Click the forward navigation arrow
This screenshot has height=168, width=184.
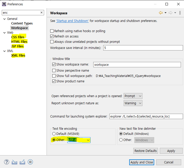pyautogui.click(x=170, y=13)
